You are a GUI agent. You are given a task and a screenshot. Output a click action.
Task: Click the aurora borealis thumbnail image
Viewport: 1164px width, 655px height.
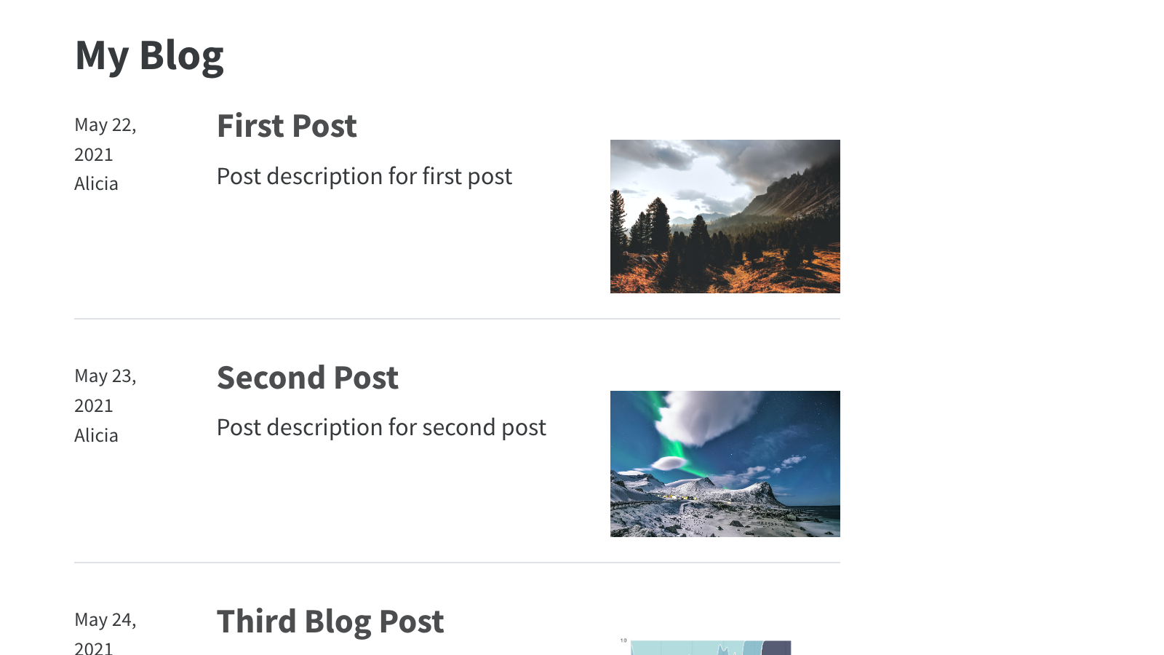click(x=725, y=464)
